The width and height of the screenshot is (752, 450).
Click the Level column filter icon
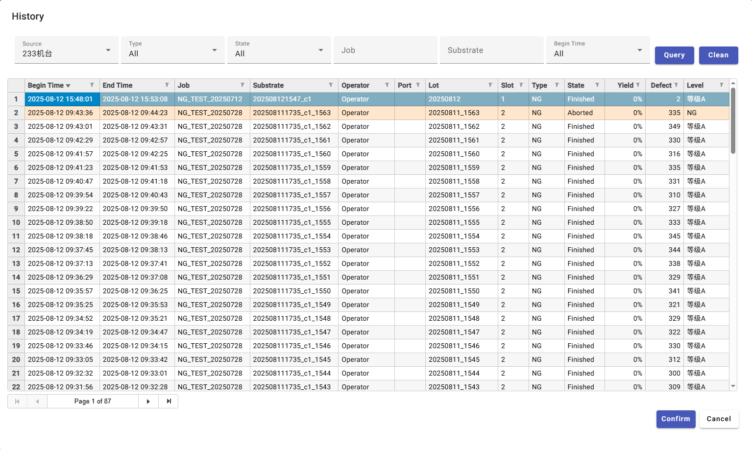tap(722, 85)
